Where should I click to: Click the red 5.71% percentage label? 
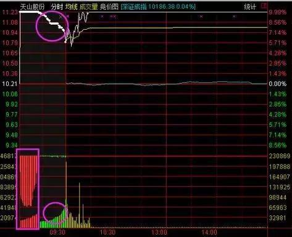(278, 43)
